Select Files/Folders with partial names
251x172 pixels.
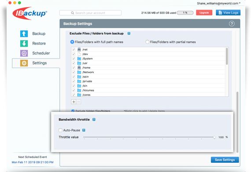click(147, 42)
